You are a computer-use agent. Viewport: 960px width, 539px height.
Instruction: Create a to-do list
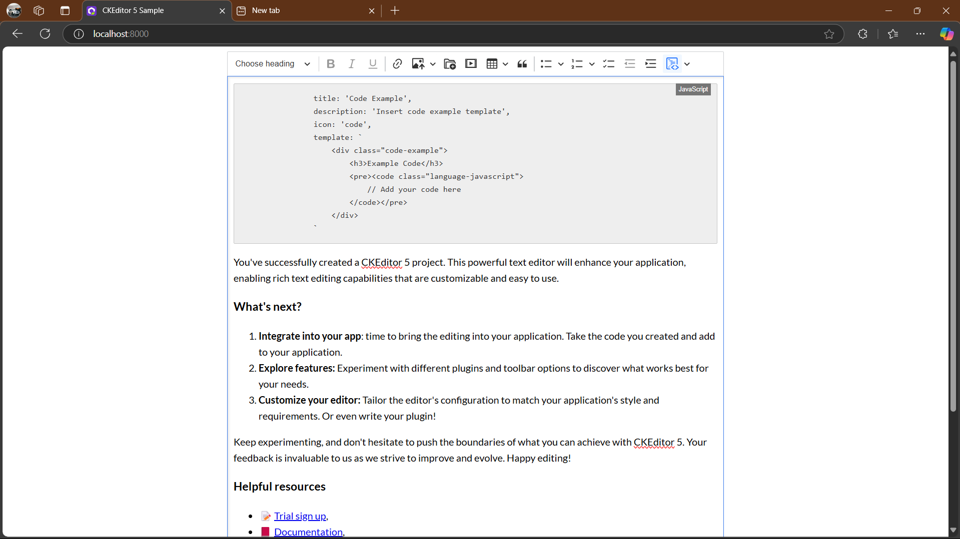click(609, 63)
